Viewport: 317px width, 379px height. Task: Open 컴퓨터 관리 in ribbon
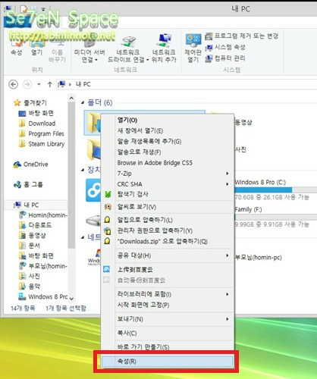click(x=225, y=58)
